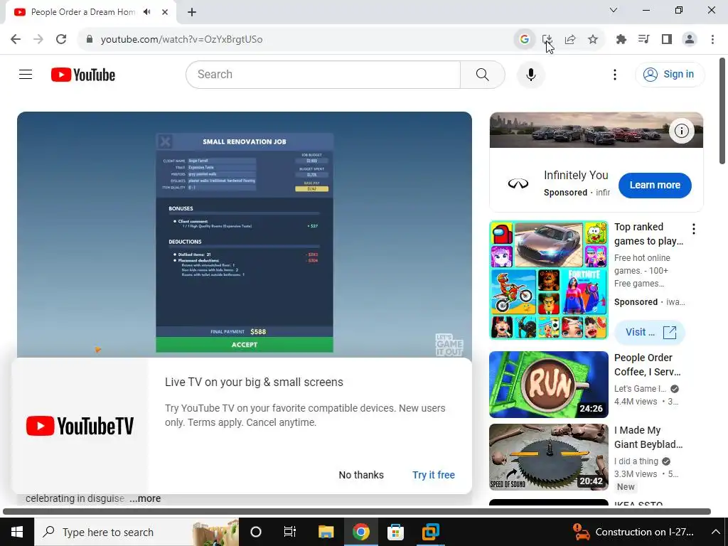Open Microsoft Store from taskbar
Viewport: 728px width, 546px height.
pyautogui.click(x=395, y=532)
